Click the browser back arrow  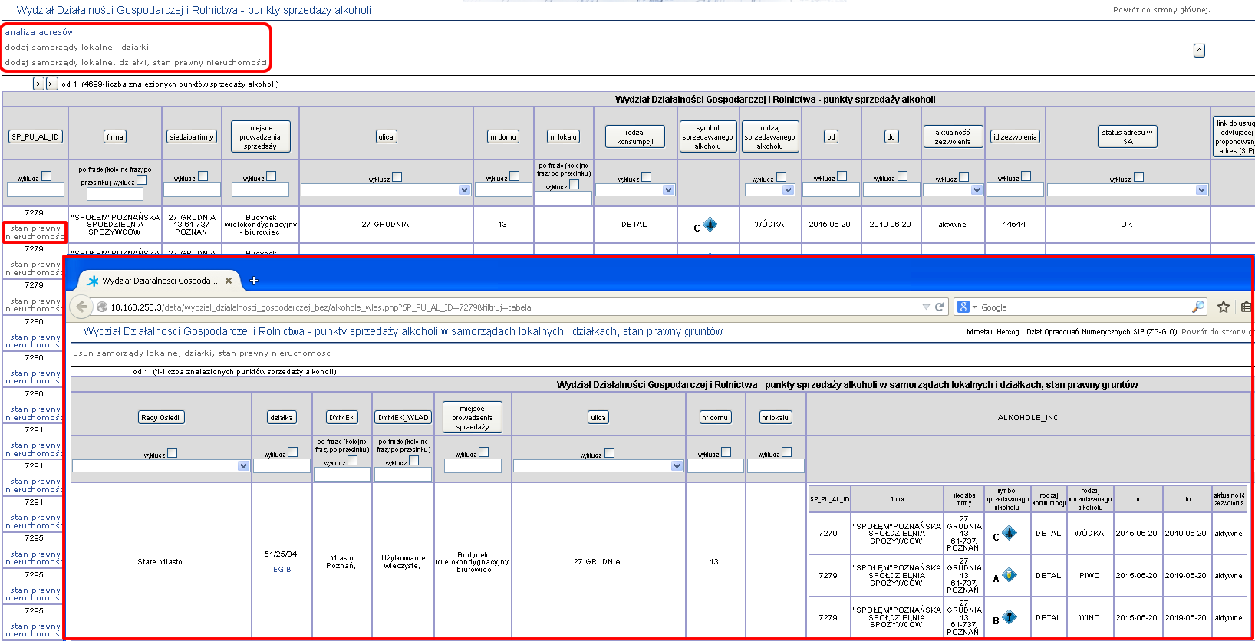click(x=81, y=307)
